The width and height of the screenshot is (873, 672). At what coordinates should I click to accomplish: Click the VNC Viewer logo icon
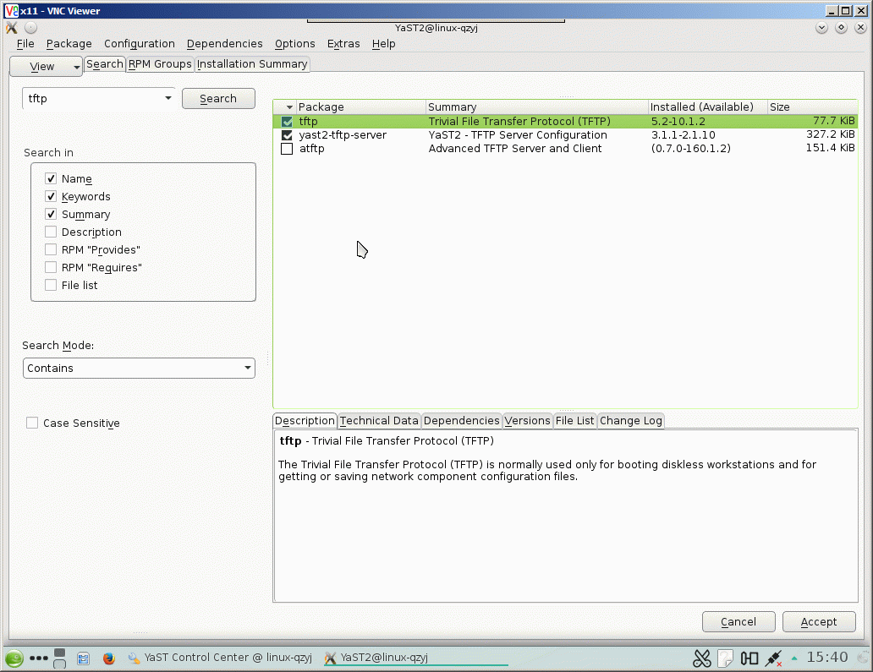pos(11,11)
